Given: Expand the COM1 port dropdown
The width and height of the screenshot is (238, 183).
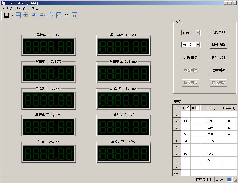Looking at the screenshot, I should pyautogui.click(x=198, y=33).
